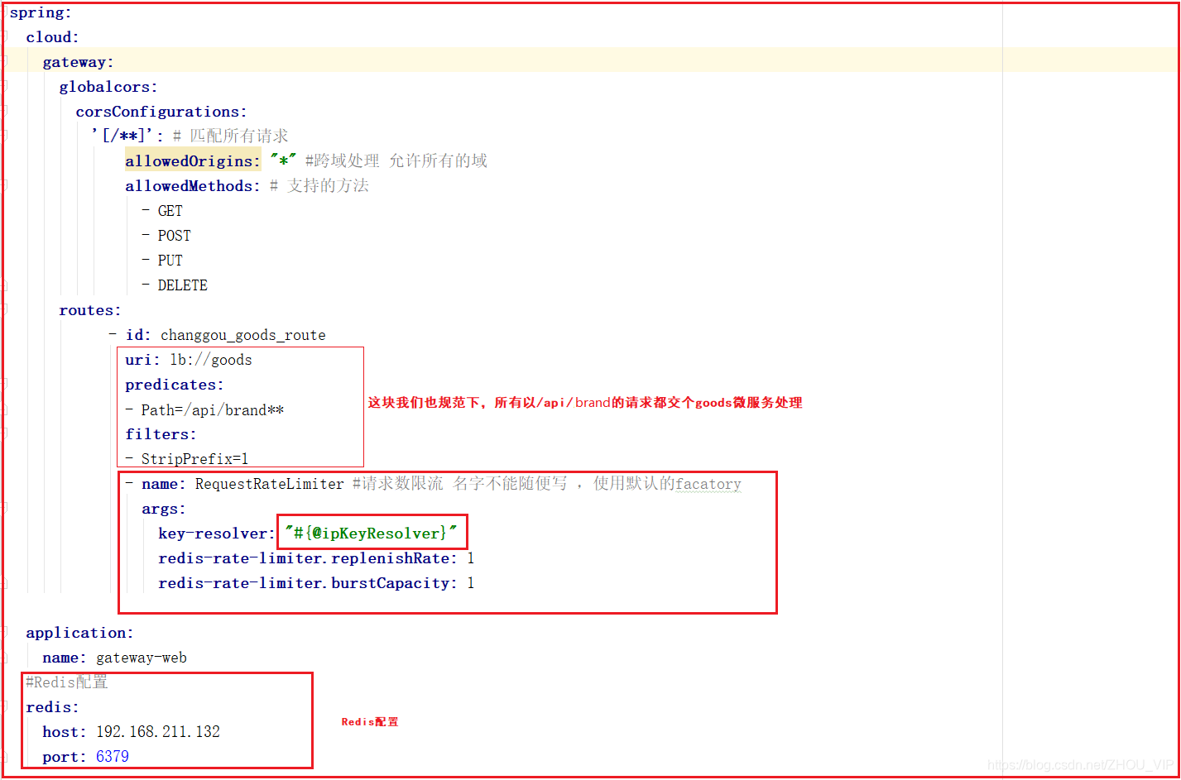Select the value 'changgou_goods_route'
Viewport: 1181px width, 780px height.
click(243, 335)
